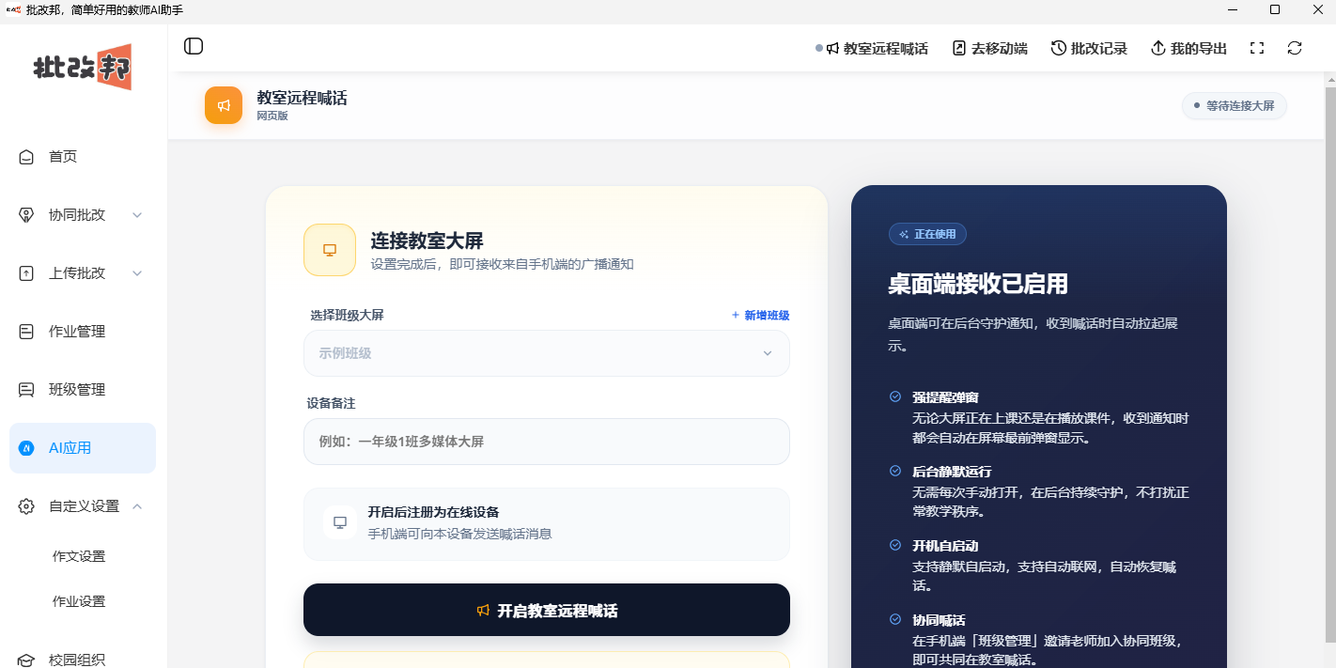1336x668 pixels.
Task: Go to 首页 in sidebar
Action: pos(83,157)
